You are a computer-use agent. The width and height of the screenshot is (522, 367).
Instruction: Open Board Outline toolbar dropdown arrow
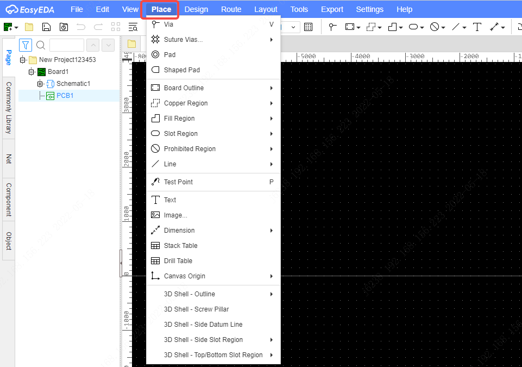[x=359, y=28]
